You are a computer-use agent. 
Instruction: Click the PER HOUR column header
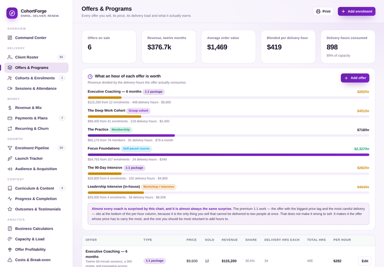tap(342, 240)
